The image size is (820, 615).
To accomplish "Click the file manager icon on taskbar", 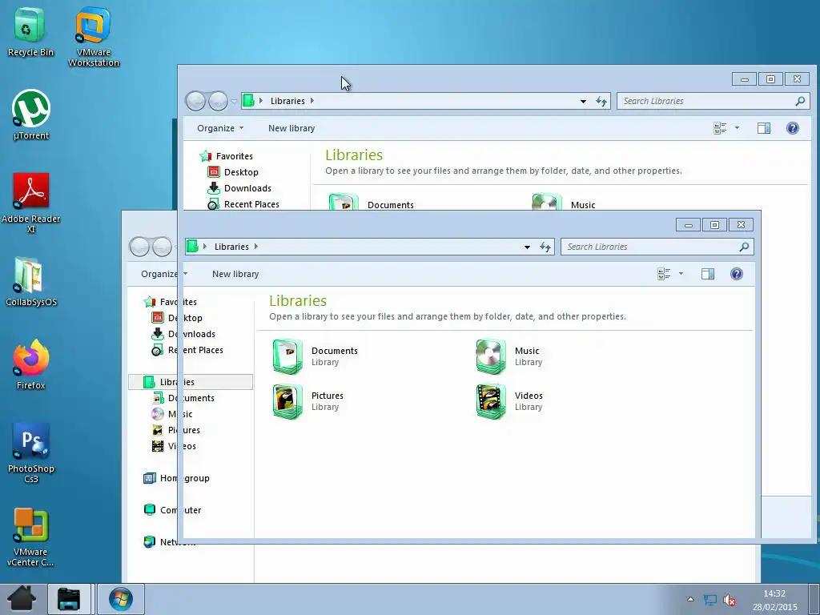I will tap(69, 599).
